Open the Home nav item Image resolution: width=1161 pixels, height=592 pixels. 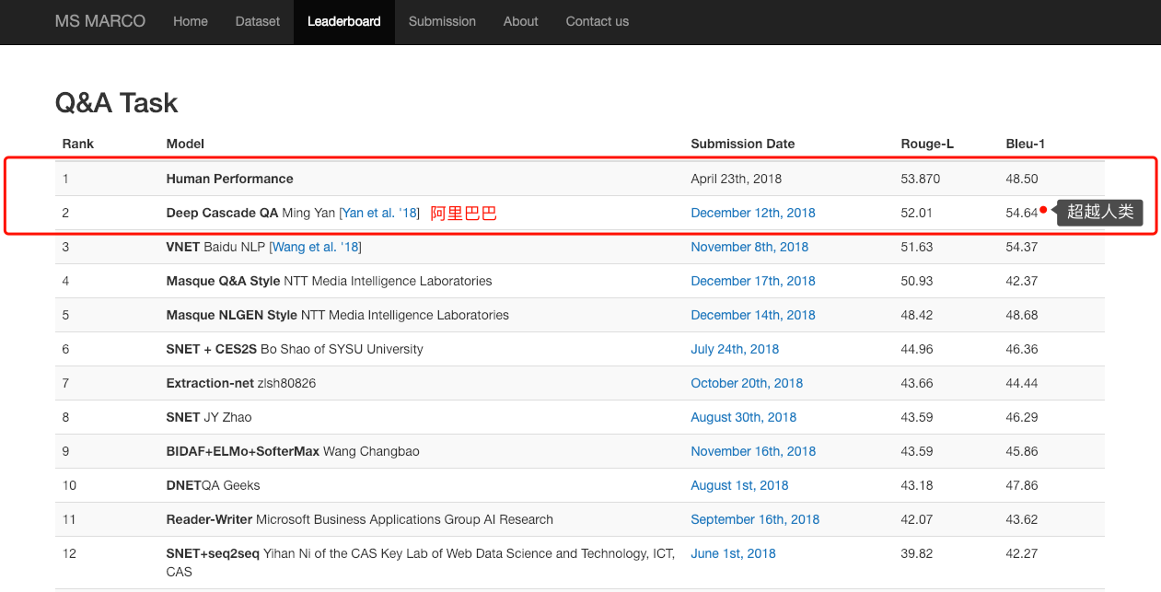tap(191, 21)
